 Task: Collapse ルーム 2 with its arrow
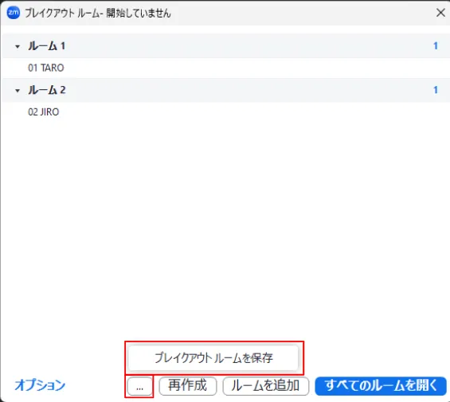tap(18, 91)
